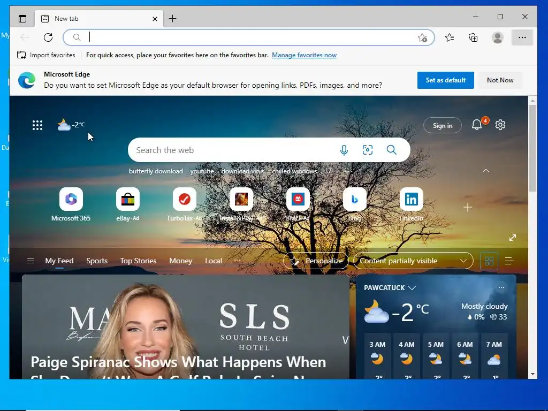
Task: Open weather card more options
Action: click(501, 287)
